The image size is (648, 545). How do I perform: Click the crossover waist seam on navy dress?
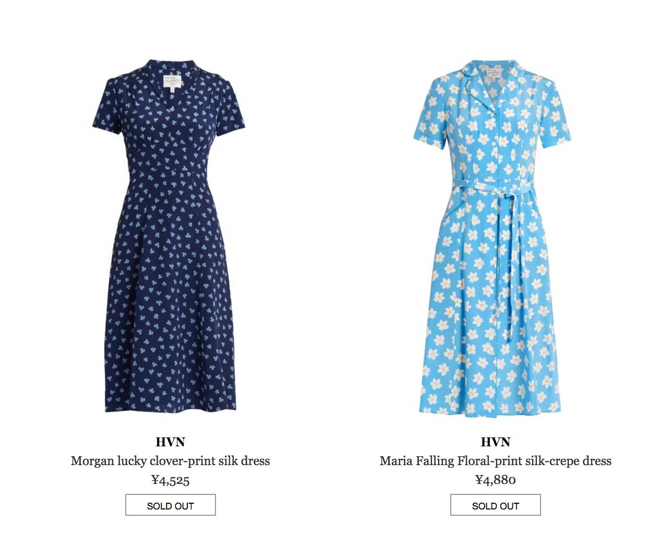point(170,157)
